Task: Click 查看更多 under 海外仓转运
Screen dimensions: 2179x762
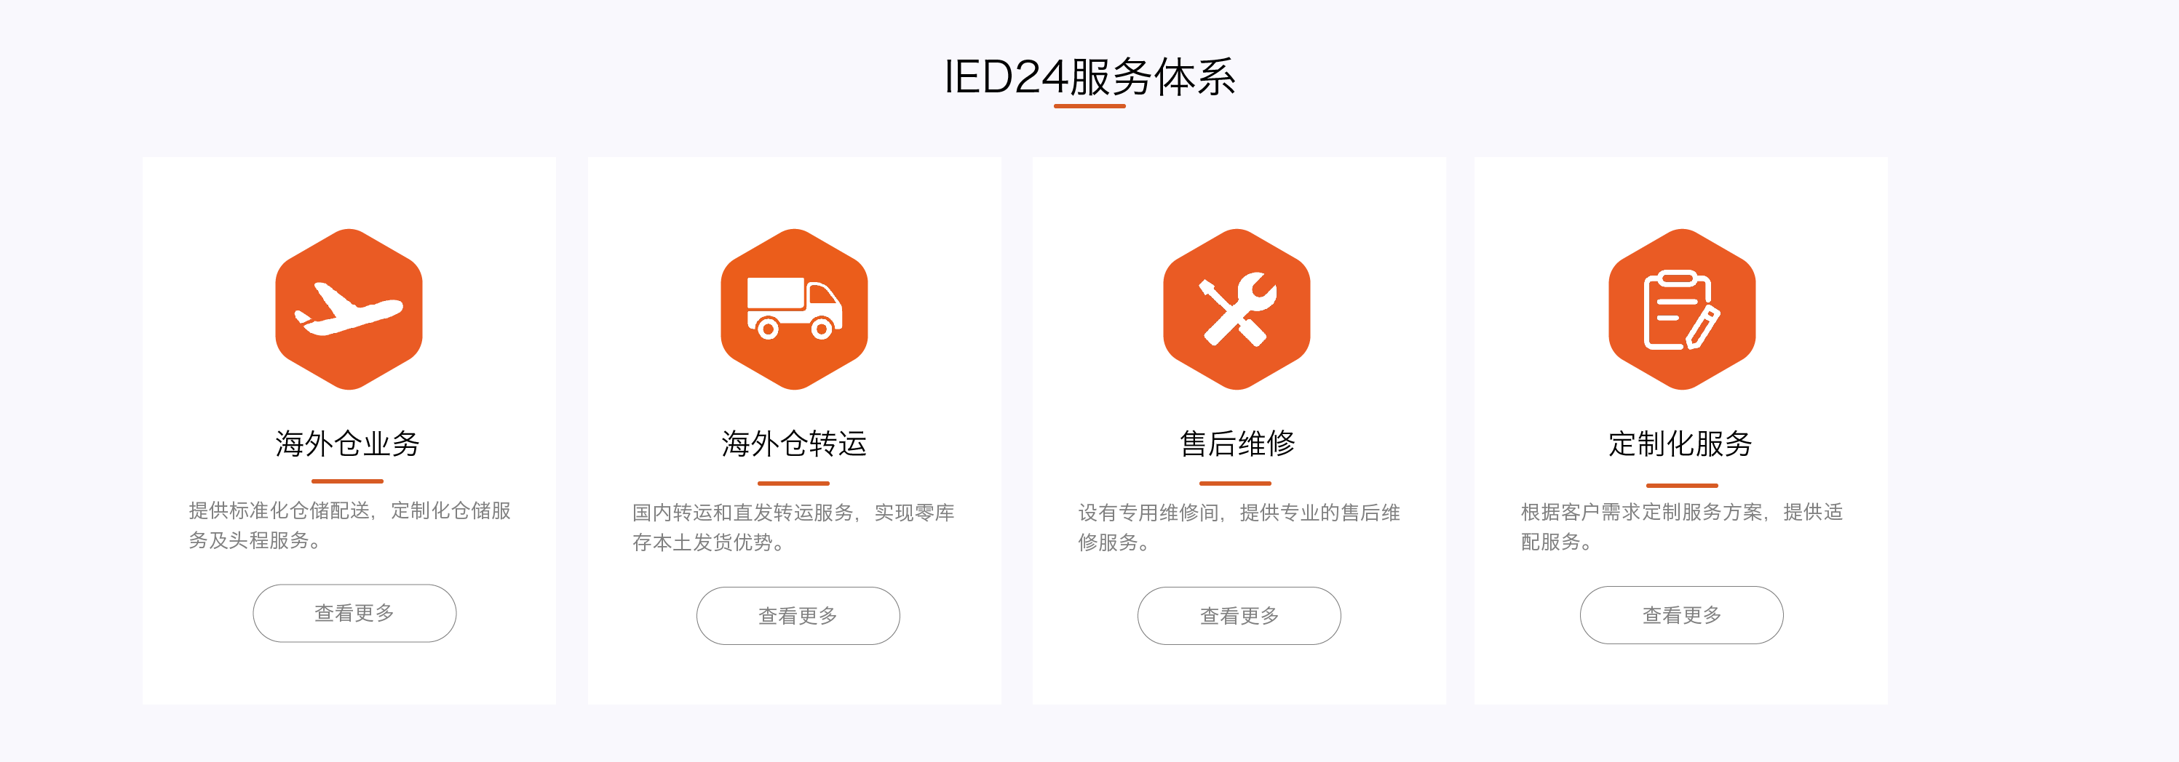Action: pyautogui.click(x=798, y=616)
